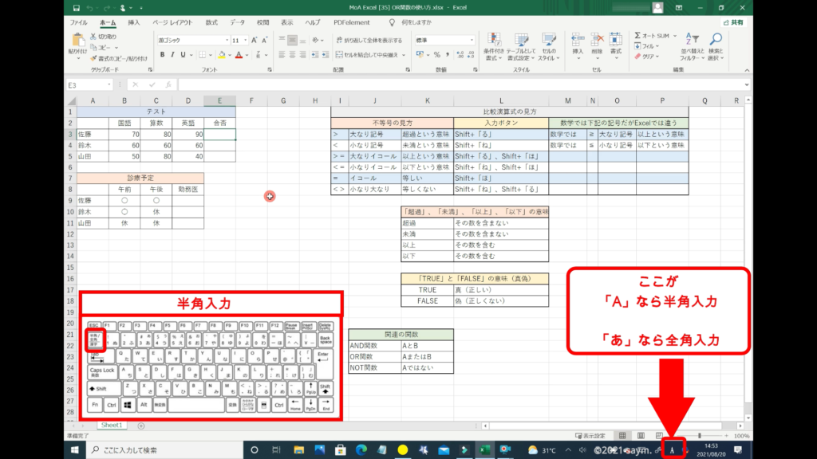Switch to page layout view in status bar
Image resolution: width=817 pixels, height=459 pixels.
pyautogui.click(x=640, y=436)
